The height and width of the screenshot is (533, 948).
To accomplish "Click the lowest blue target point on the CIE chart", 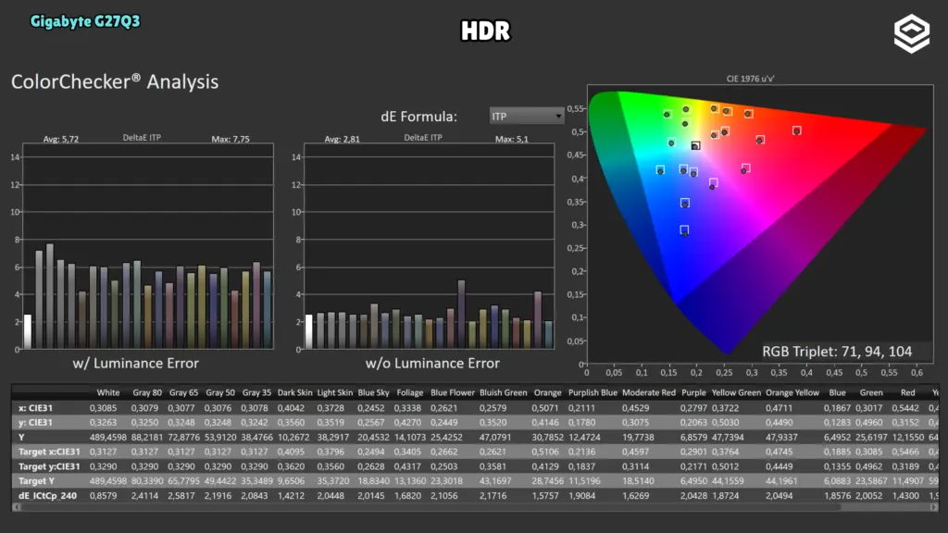I will (684, 229).
